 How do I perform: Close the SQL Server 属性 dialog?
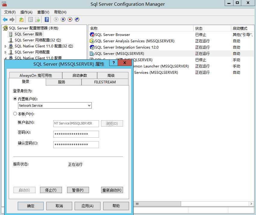click(x=125, y=63)
